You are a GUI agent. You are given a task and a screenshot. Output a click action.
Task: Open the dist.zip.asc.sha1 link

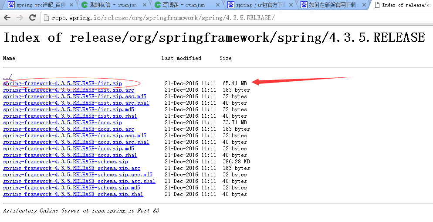76,103
